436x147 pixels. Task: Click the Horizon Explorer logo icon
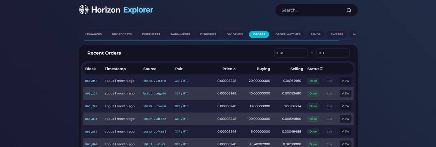pos(84,10)
